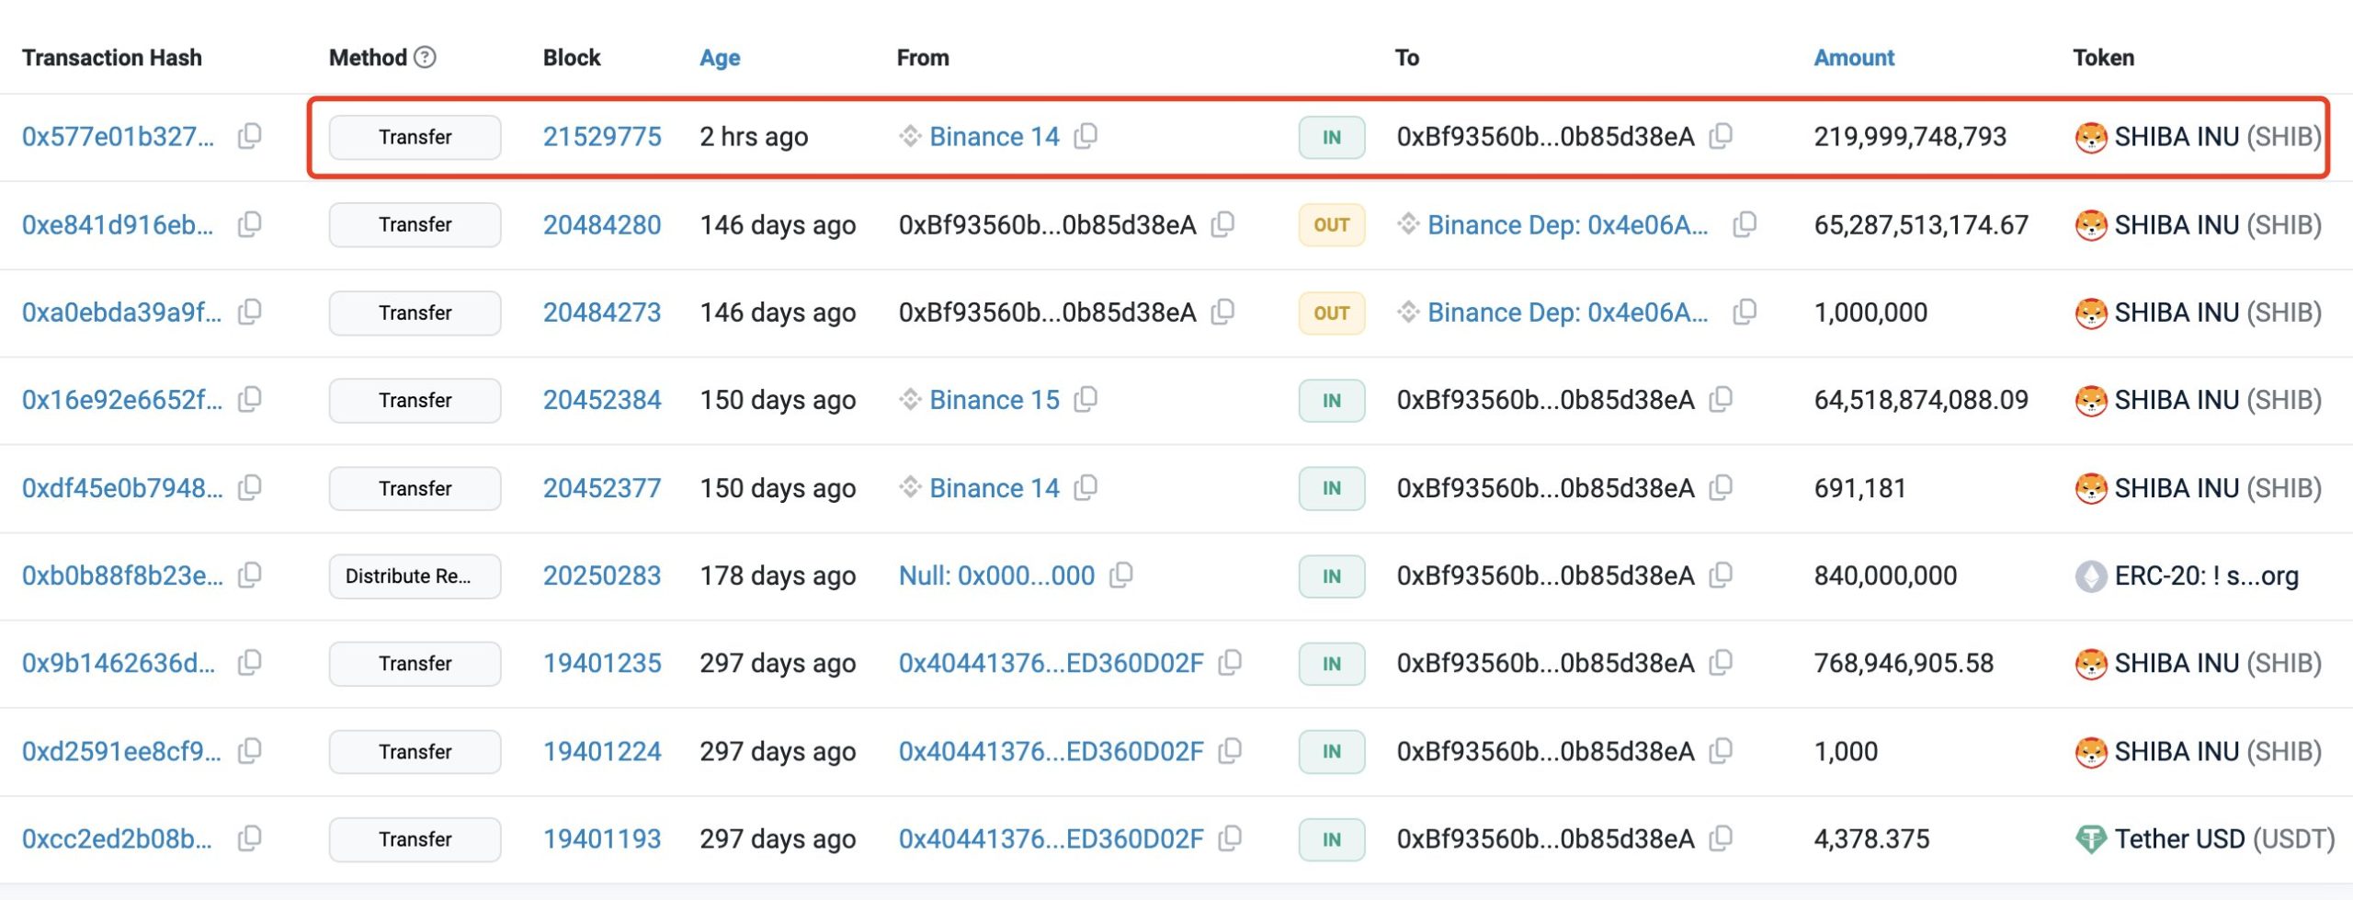The width and height of the screenshot is (2353, 900).
Task: Click Tether USD token icon
Action: point(2090,839)
